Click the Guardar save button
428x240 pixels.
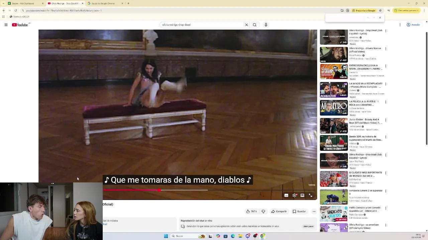(x=299, y=211)
